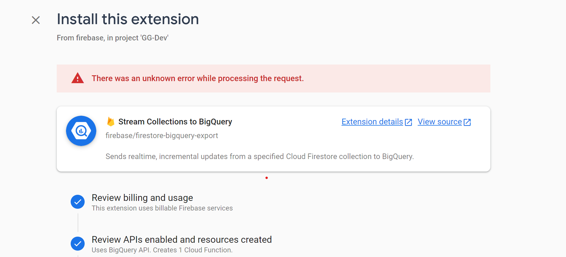Click the Install this extension heading
Viewport: 566px width, 257px height.
(x=128, y=19)
